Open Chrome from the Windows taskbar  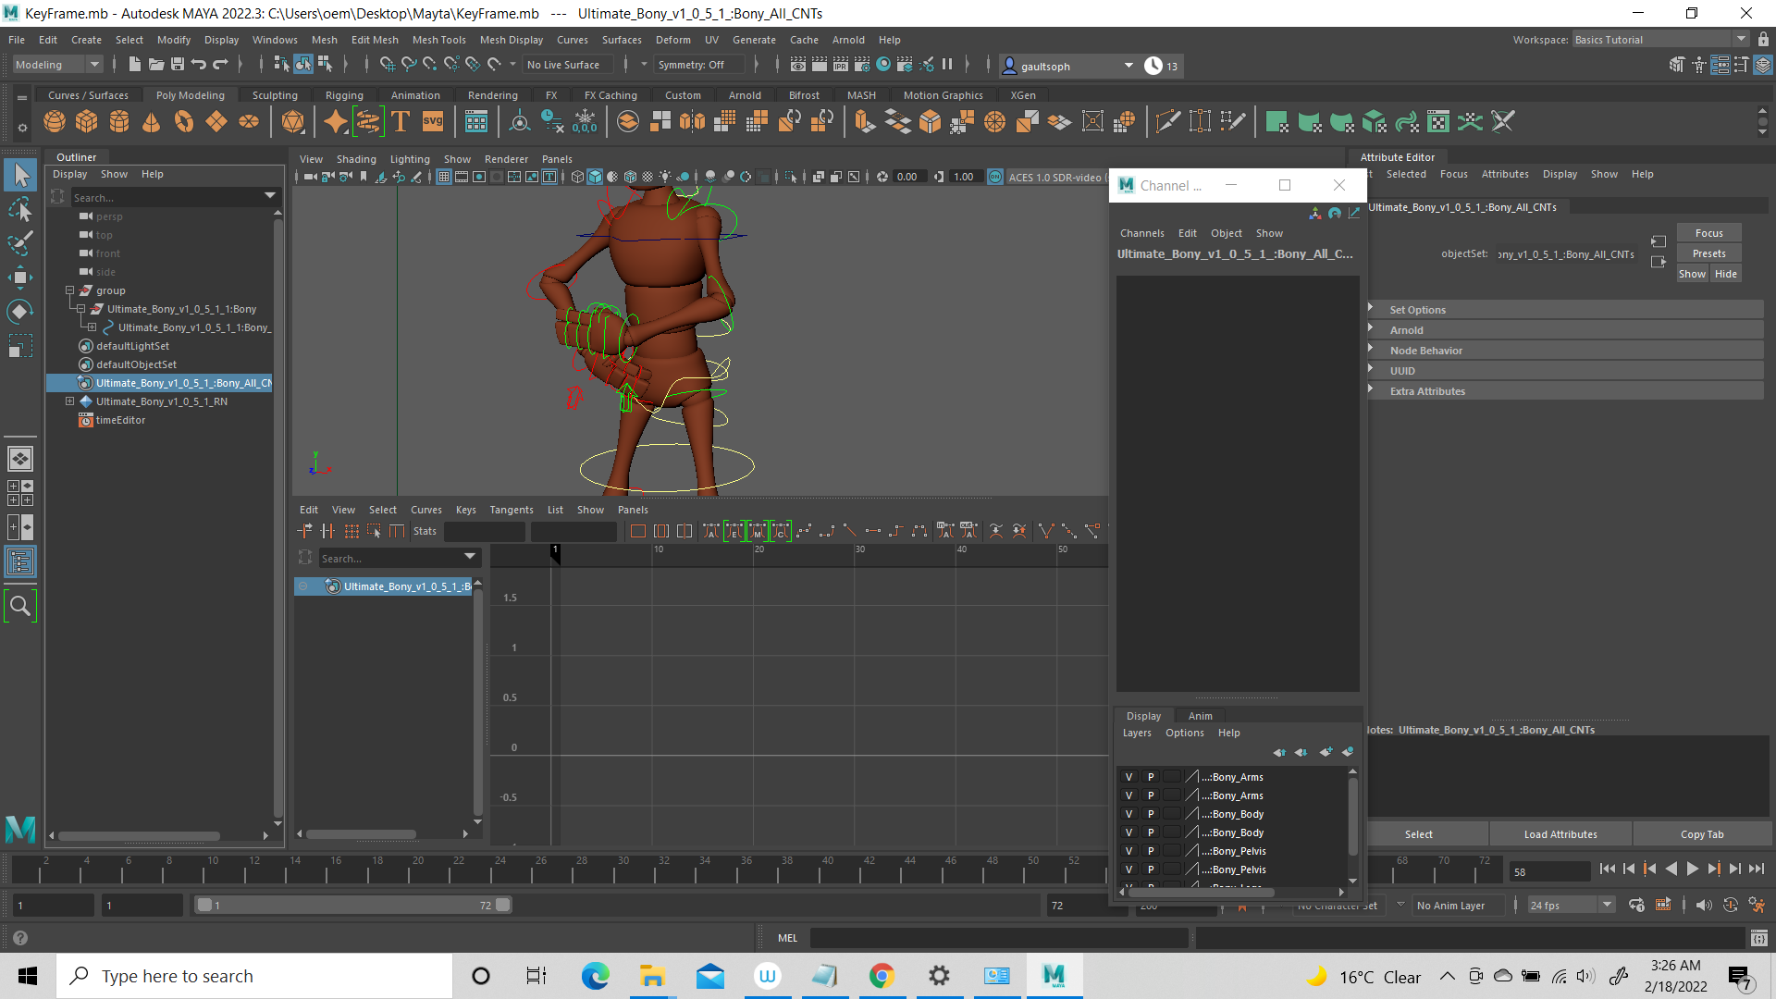(x=882, y=975)
